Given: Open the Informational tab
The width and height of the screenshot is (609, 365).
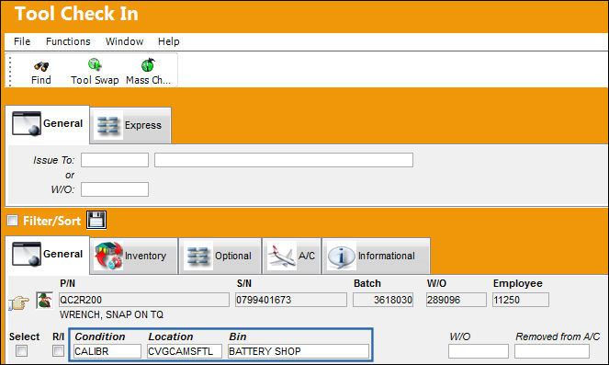Looking at the screenshot, I should 376,256.
